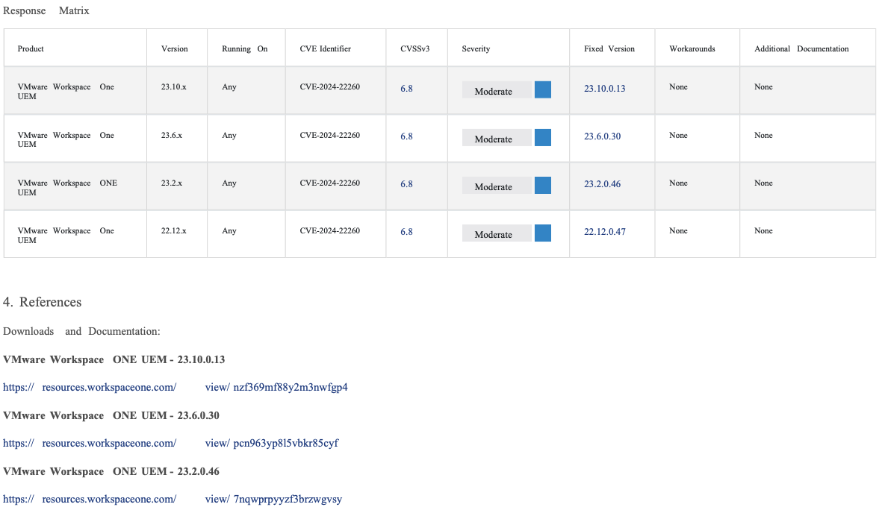Screen dimensions: 885x513
Task: Click the CVE Identifier column header
Action: pos(325,49)
